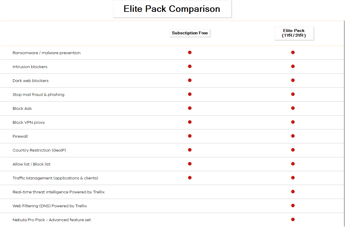Select the Elite Pack (1YR/3YR) column header

tap(294, 33)
